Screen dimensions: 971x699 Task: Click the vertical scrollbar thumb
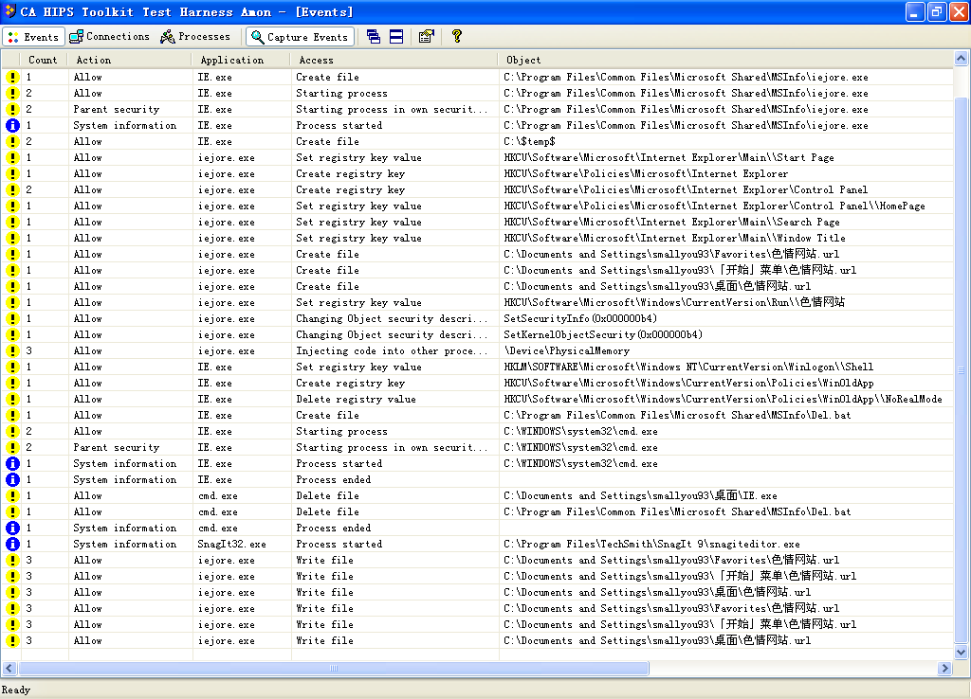pyautogui.click(x=961, y=370)
